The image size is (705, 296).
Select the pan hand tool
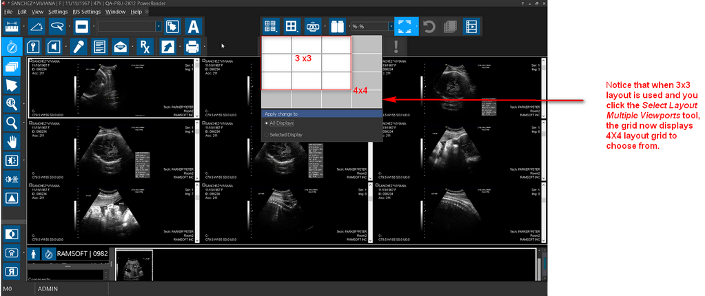(x=11, y=142)
